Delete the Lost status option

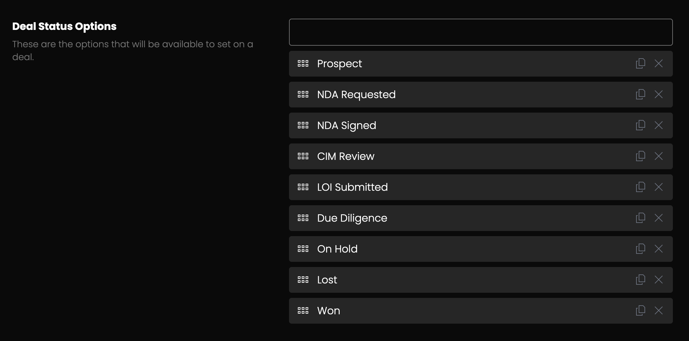pos(658,280)
